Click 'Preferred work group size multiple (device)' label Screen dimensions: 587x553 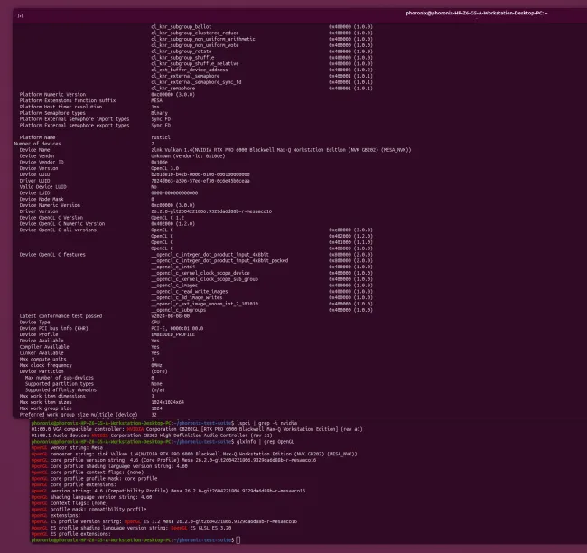click(79, 415)
